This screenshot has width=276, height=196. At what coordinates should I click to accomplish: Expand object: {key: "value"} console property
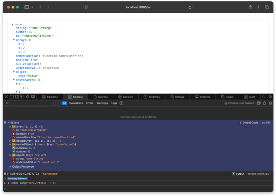click(x=10, y=155)
